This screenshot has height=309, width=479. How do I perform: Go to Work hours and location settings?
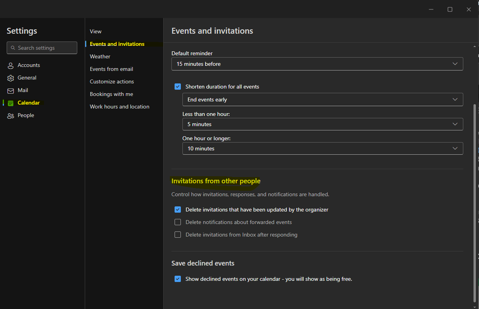(x=120, y=107)
